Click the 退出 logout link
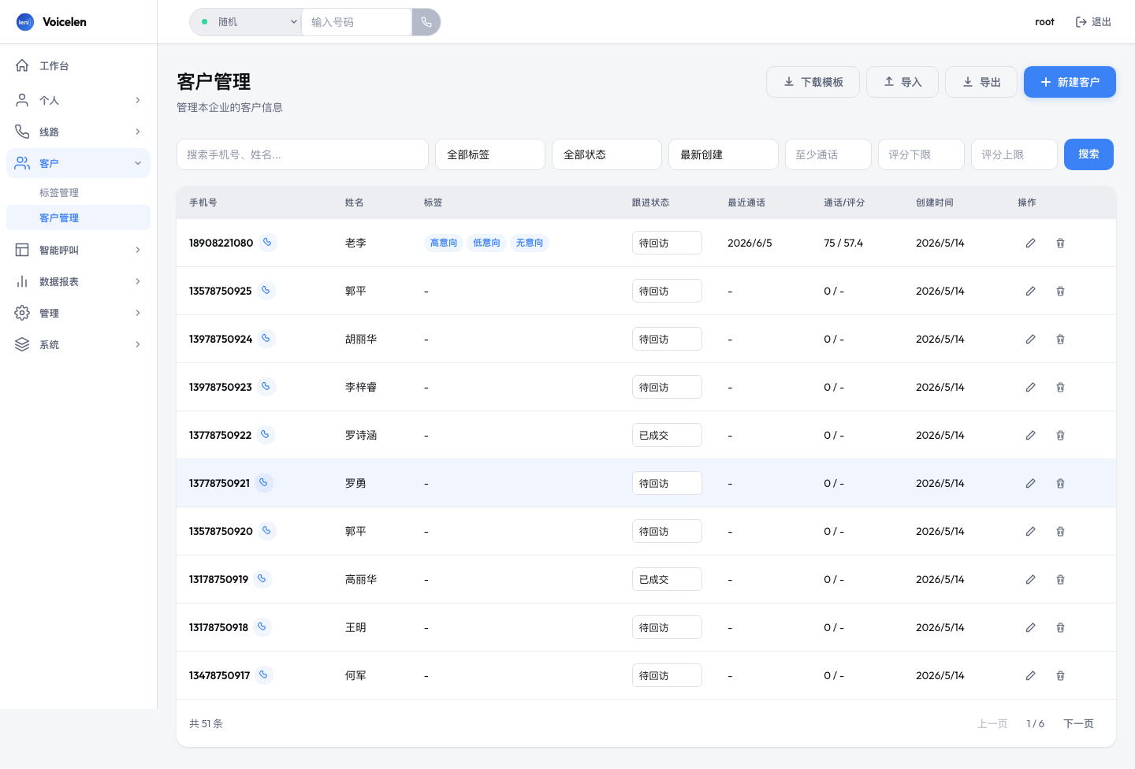 1093,22
